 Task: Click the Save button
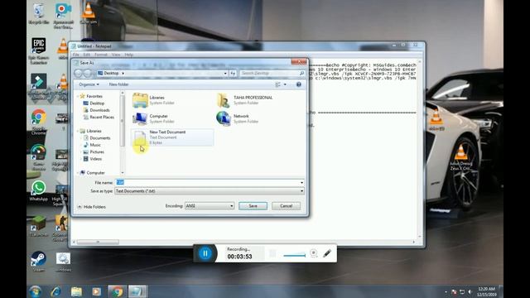253,206
